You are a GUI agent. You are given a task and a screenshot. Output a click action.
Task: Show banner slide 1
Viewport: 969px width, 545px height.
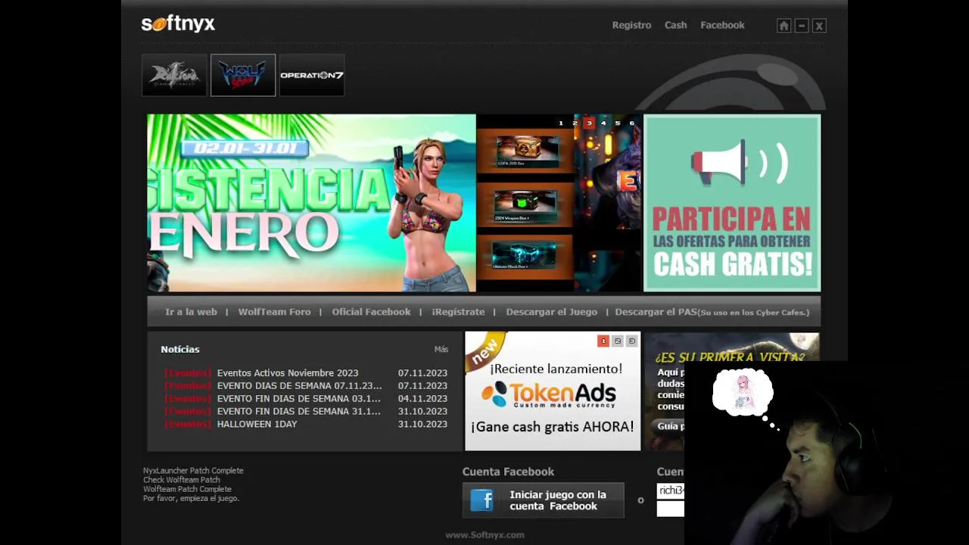click(561, 123)
